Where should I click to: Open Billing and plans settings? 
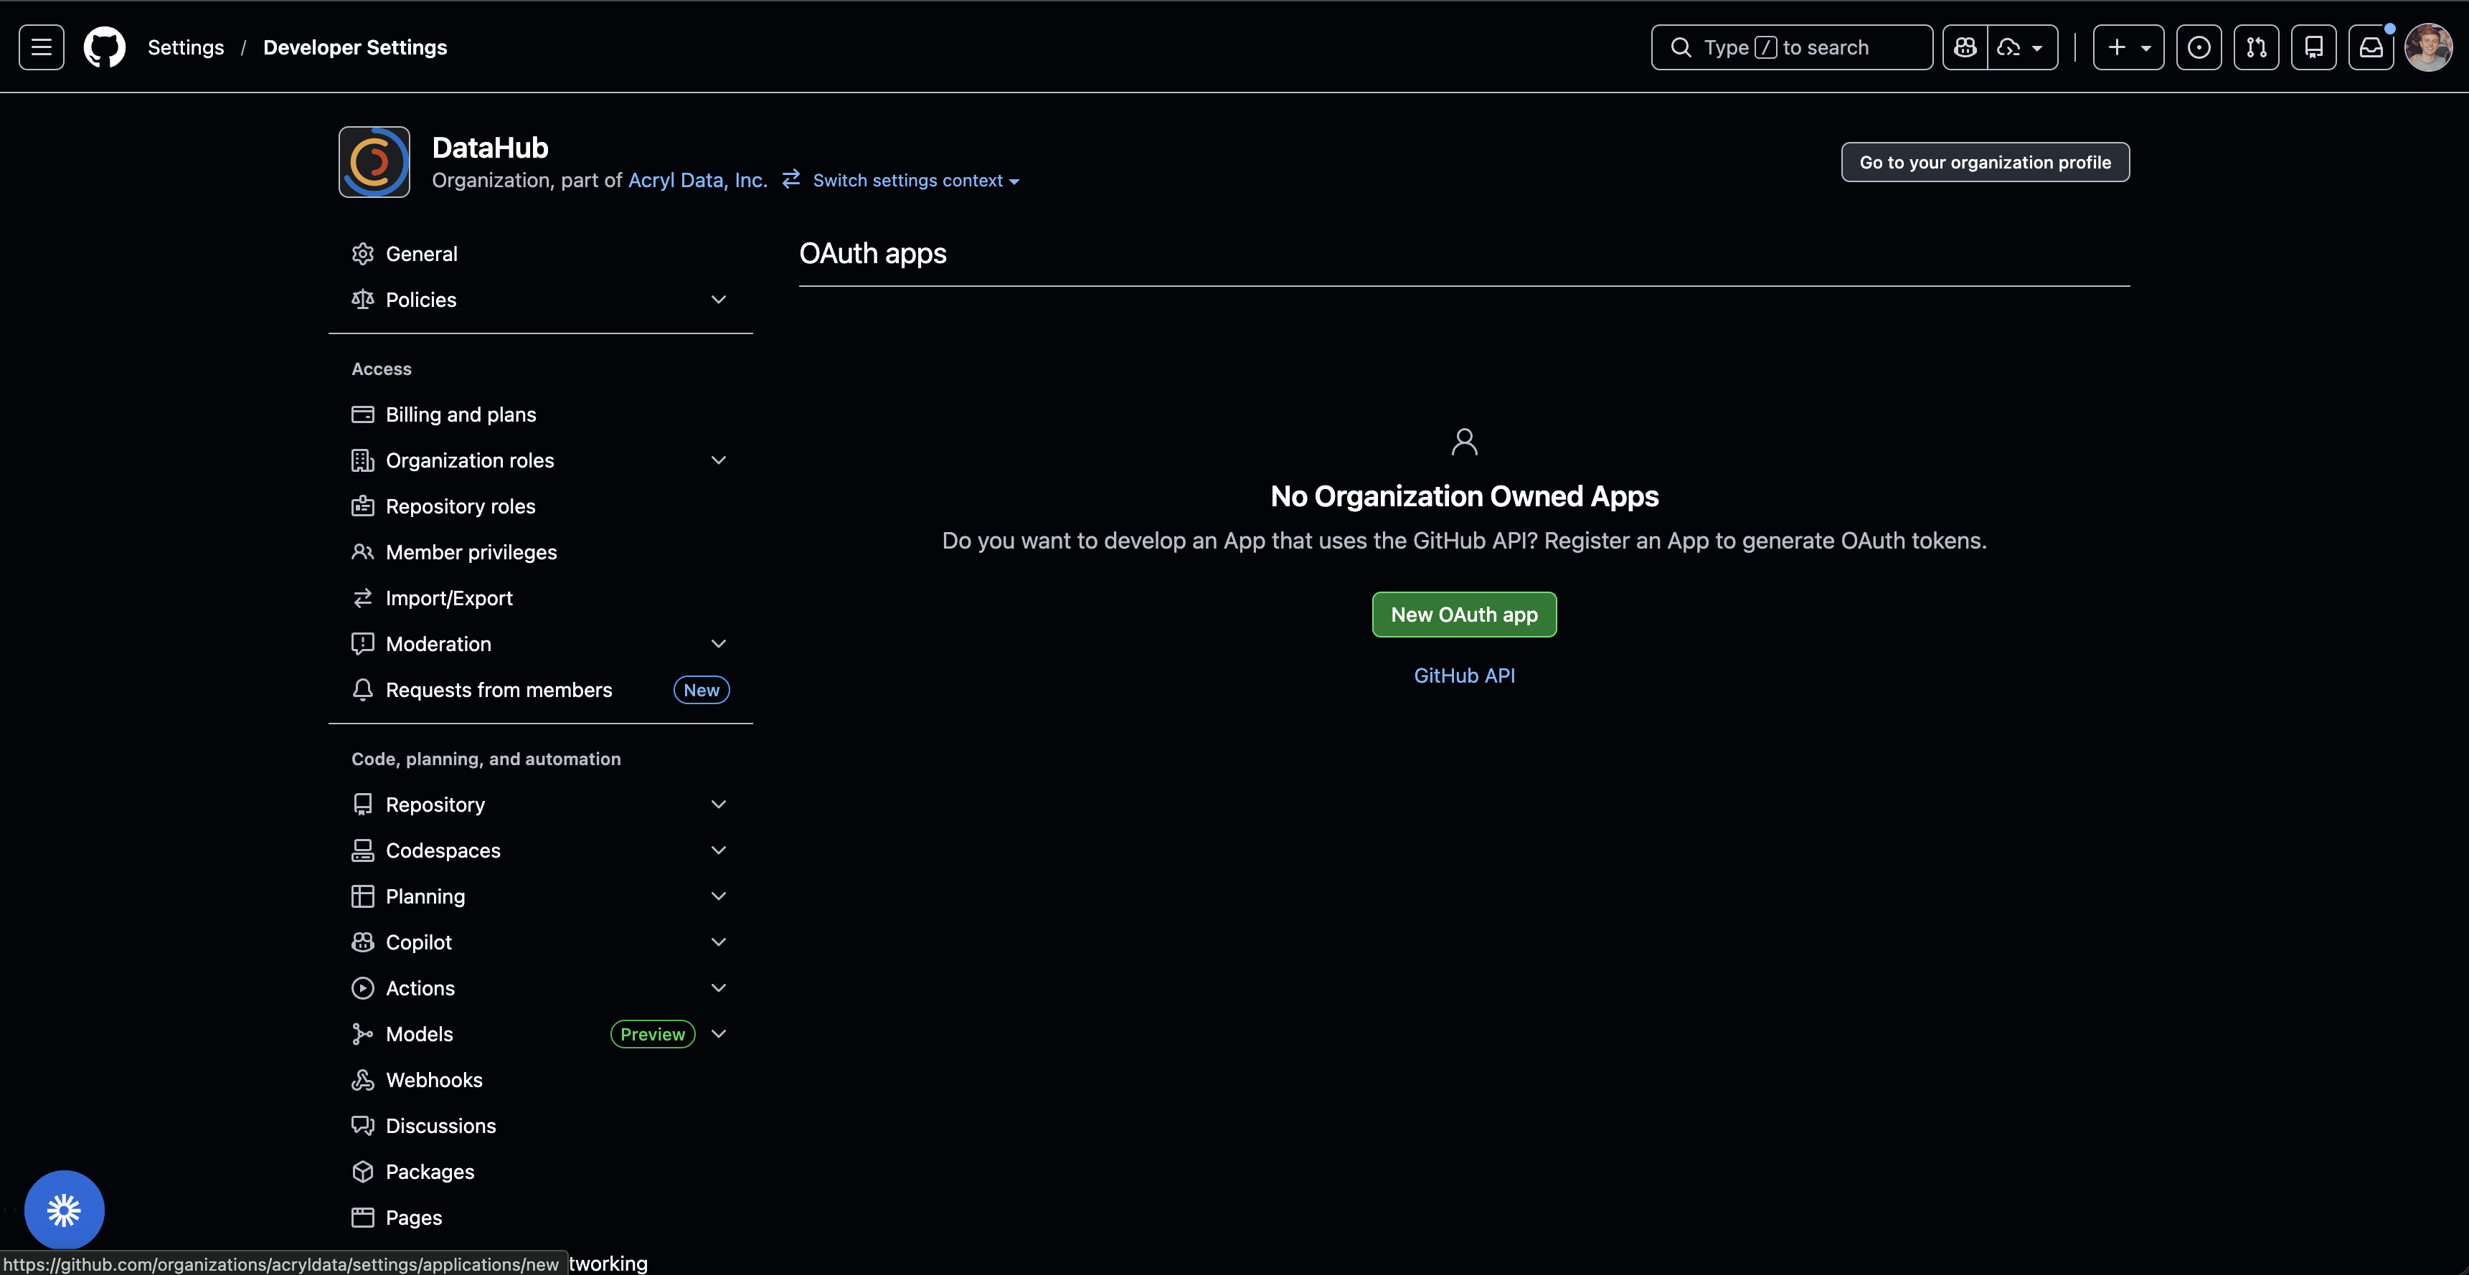(x=460, y=414)
